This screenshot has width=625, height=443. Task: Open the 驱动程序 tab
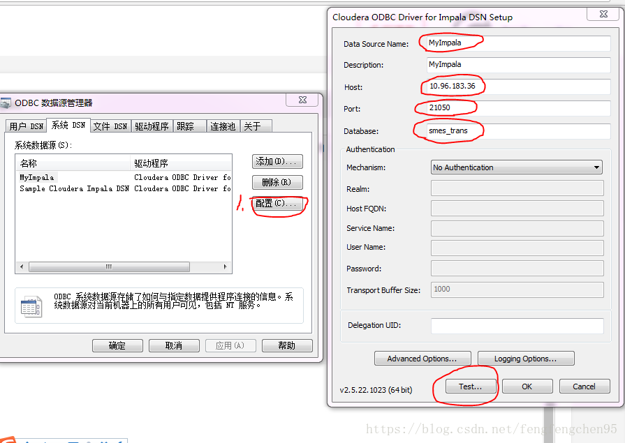coord(152,126)
